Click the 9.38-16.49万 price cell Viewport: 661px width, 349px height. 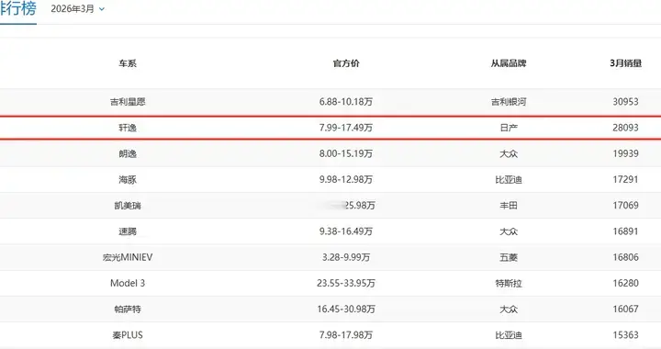click(x=346, y=231)
